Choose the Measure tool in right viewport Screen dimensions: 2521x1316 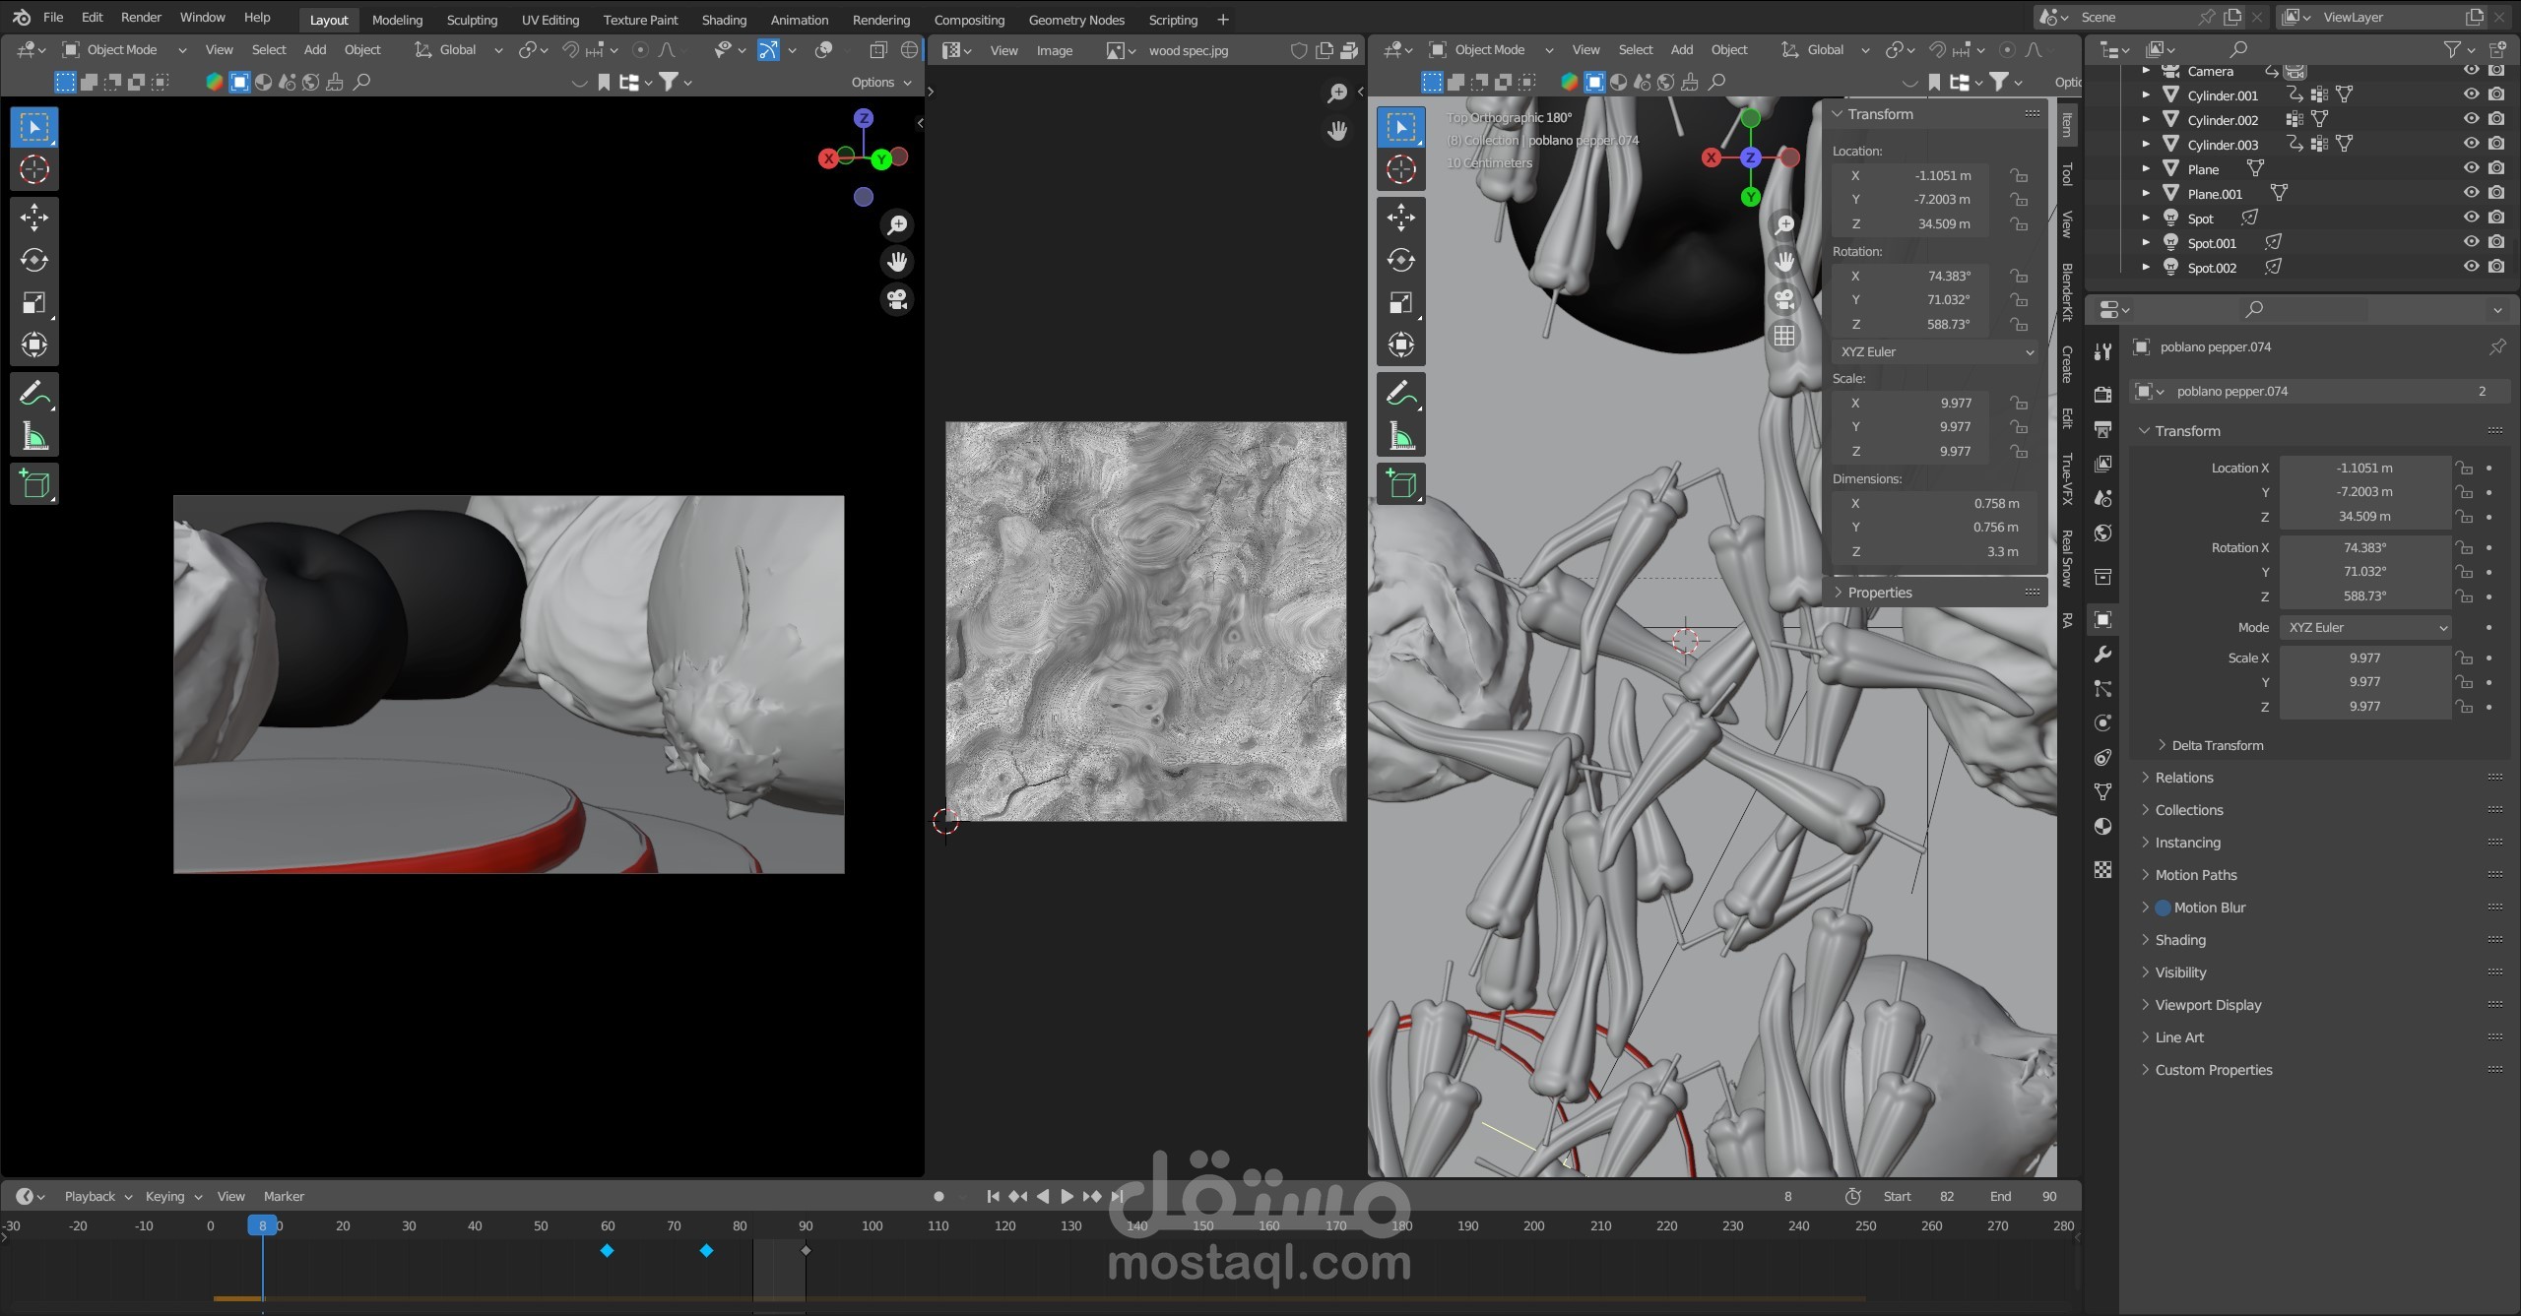tap(1401, 436)
